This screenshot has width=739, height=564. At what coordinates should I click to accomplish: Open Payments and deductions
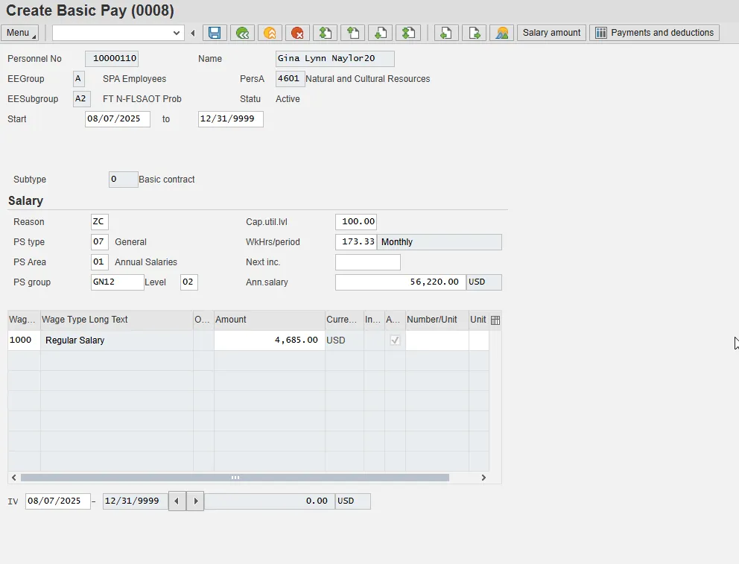coord(654,33)
